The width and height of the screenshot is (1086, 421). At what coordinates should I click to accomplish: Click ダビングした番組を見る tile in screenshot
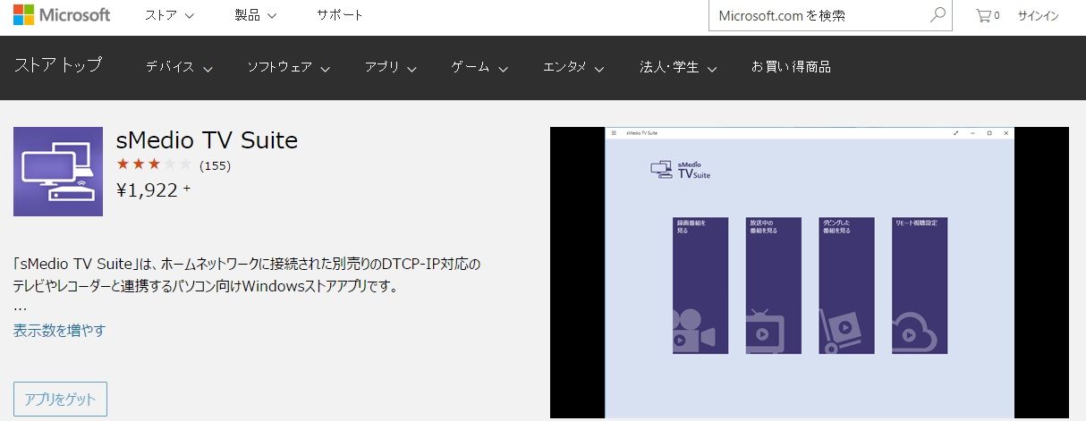pyautogui.click(x=846, y=285)
